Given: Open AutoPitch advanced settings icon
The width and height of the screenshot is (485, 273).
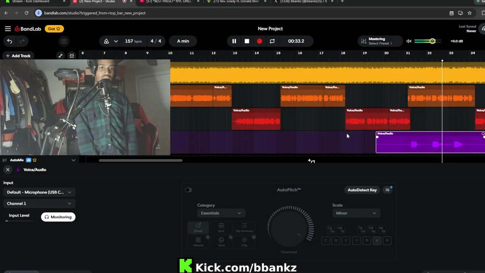Looking at the screenshot, I should point(387,190).
